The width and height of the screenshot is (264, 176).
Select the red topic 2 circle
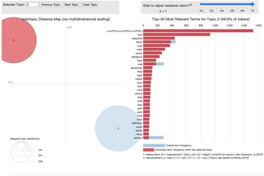point(13,40)
